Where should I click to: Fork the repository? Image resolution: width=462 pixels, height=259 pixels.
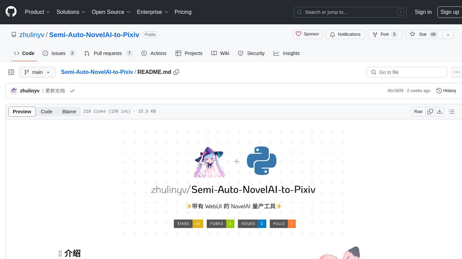[385, 34]
